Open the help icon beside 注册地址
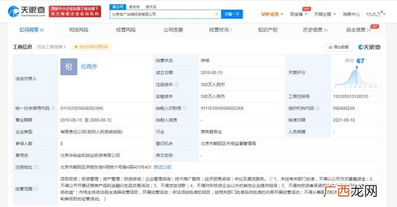The height and width of the screenshot is (207, 397). coord(36,167)
